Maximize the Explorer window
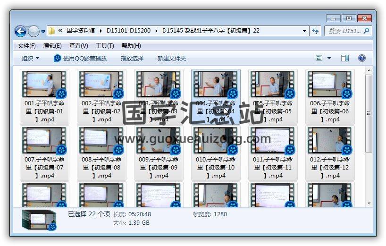 coord(349,18)
